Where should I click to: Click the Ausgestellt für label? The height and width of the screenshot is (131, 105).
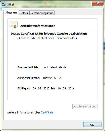point(28,67)
